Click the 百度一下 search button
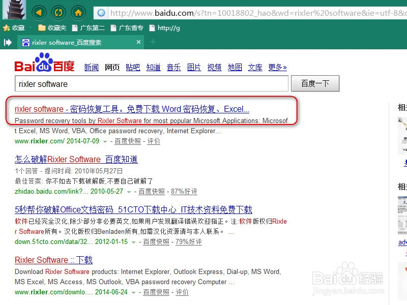The width and height of the screenshot is (407, 305). 315,83
